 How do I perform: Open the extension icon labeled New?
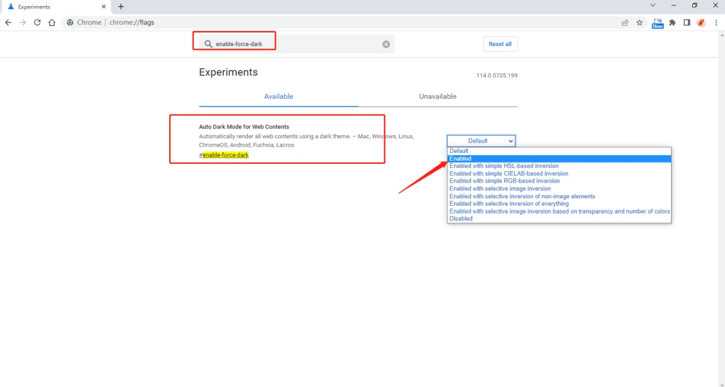tap(658, 23)
